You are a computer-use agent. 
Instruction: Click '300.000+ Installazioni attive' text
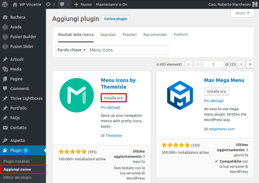[185, 152]
